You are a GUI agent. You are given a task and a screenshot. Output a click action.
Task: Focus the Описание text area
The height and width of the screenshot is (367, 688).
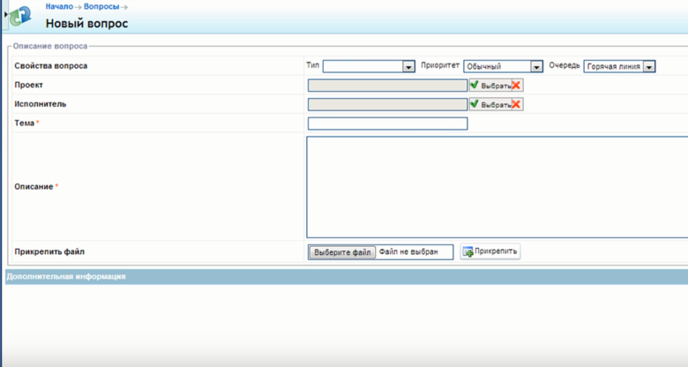[x=497, y=187]
